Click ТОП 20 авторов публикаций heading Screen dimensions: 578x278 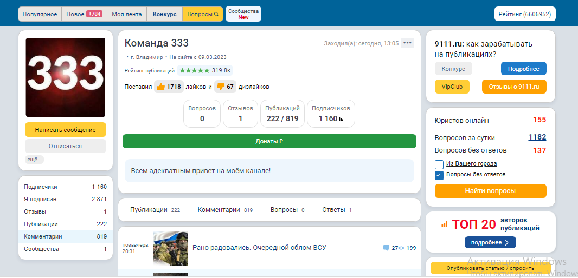(x=496, y=224)
